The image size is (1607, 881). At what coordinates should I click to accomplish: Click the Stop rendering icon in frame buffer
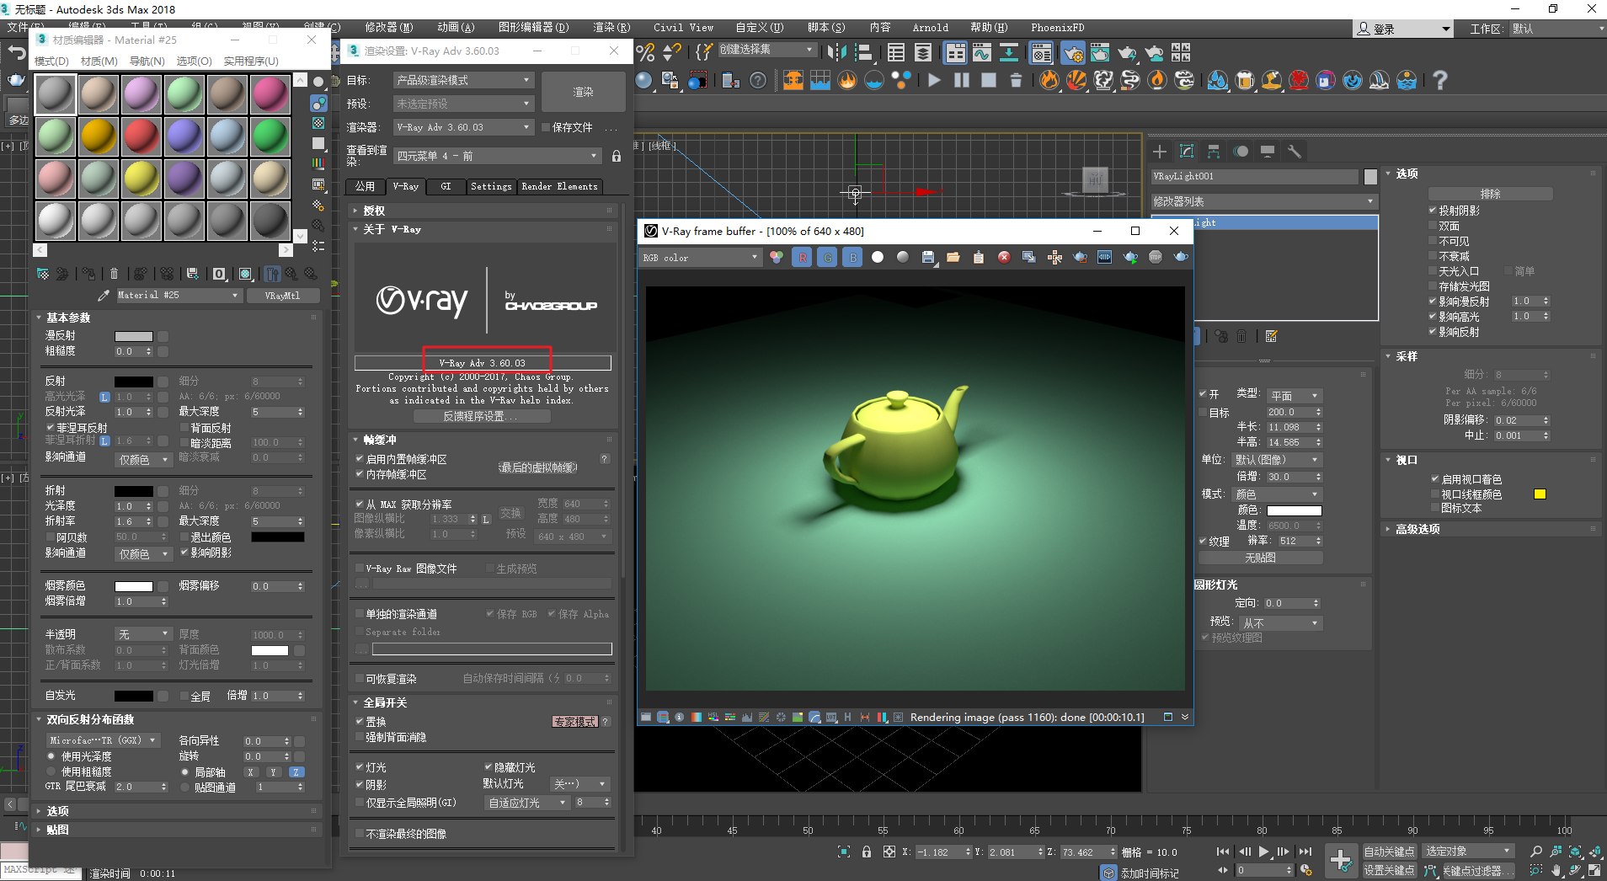tap(1156, 258)
